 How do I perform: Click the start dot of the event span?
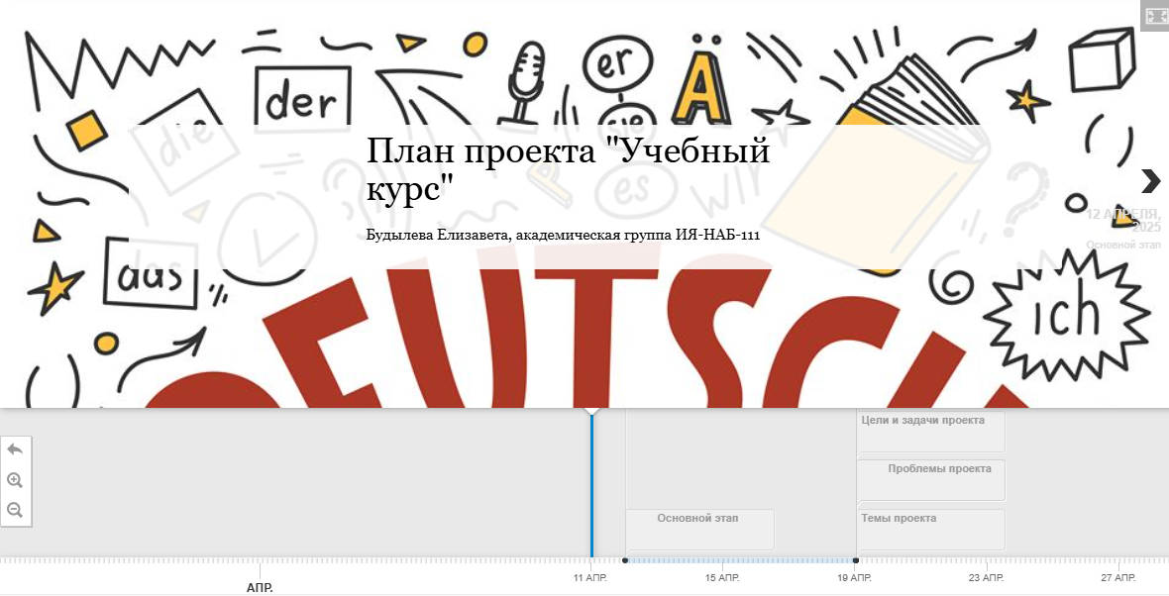pos(625,560)
